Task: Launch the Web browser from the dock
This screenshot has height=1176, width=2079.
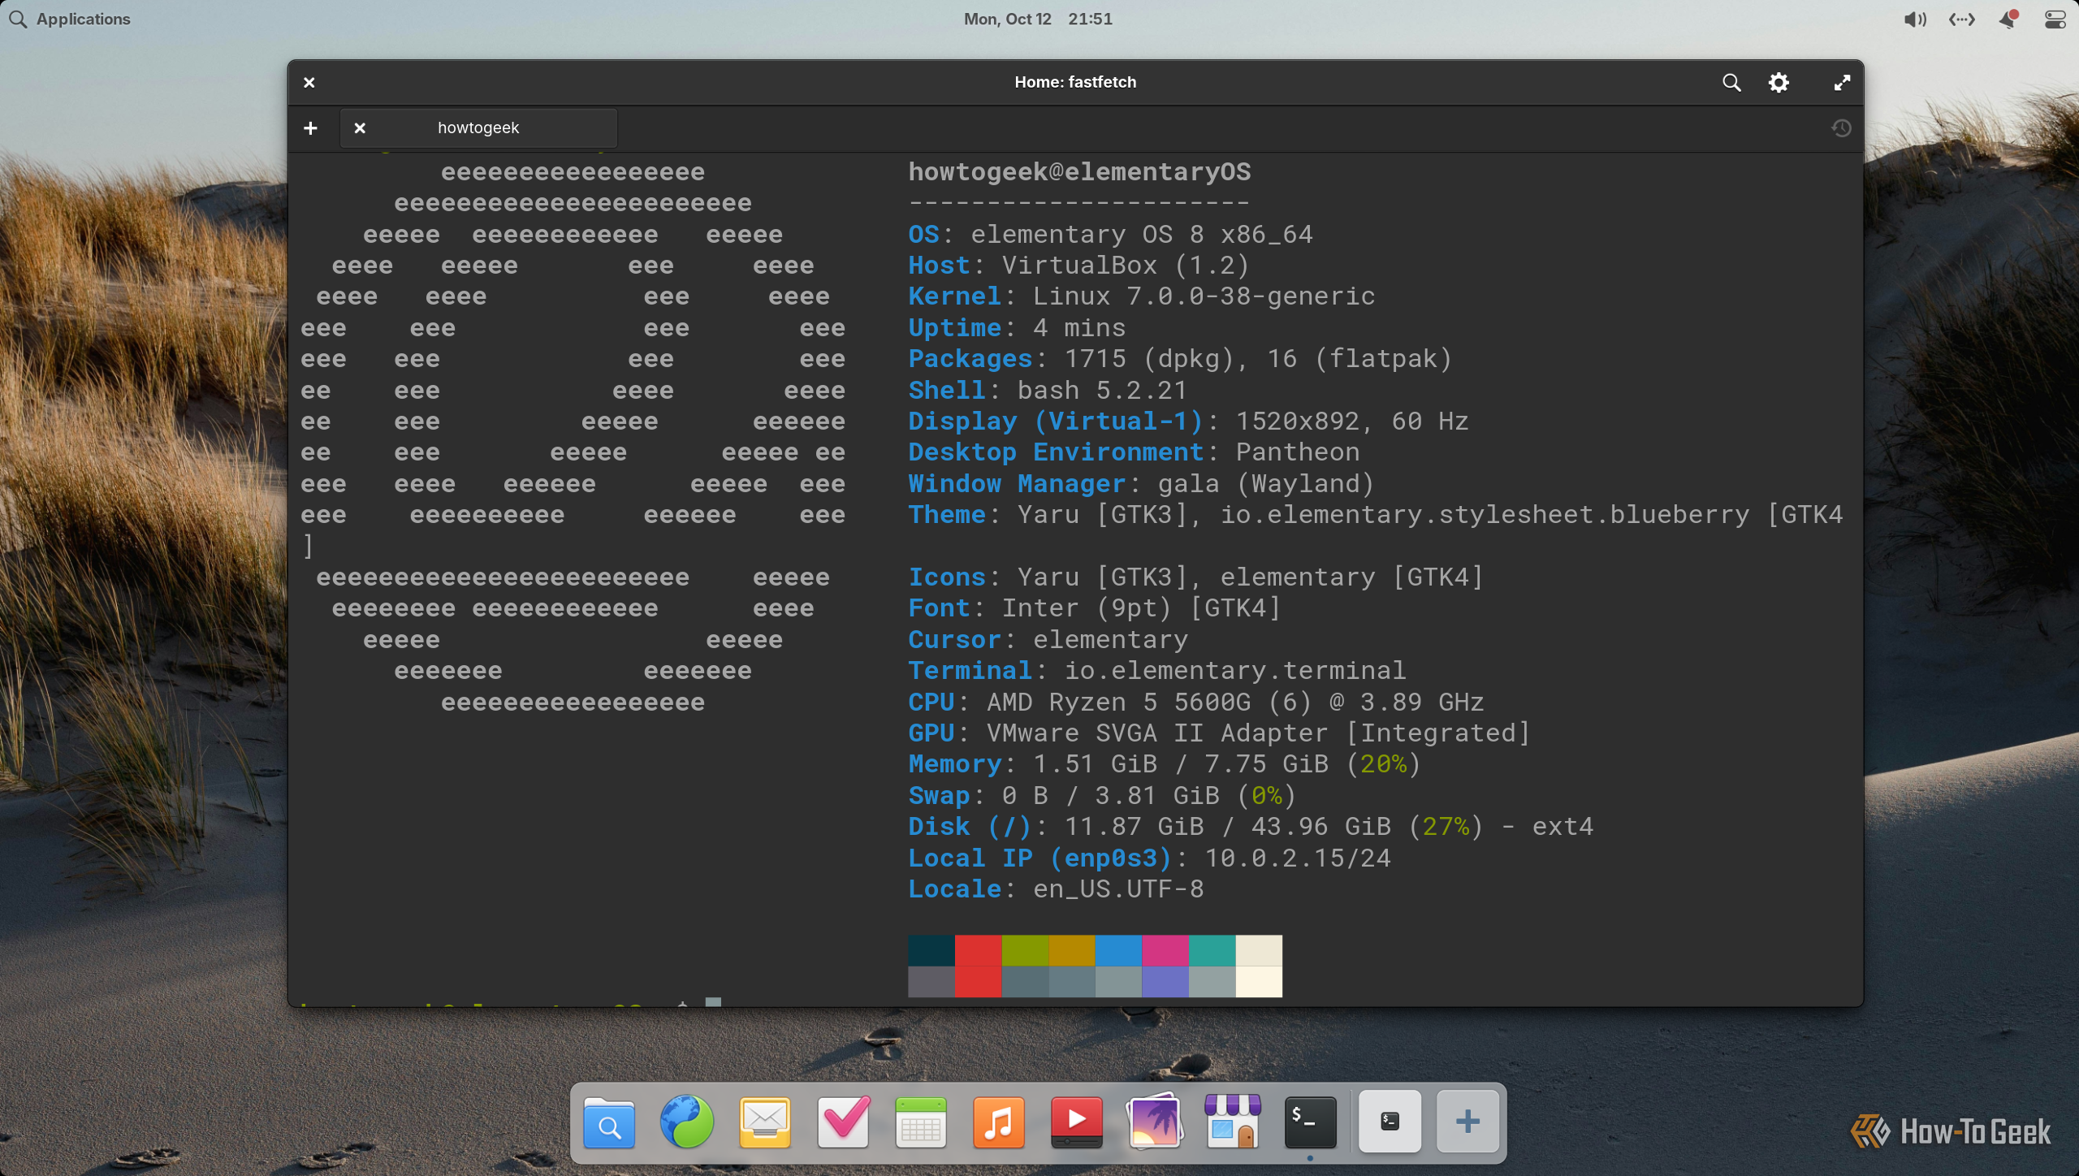Action: tap(687, 1122)
